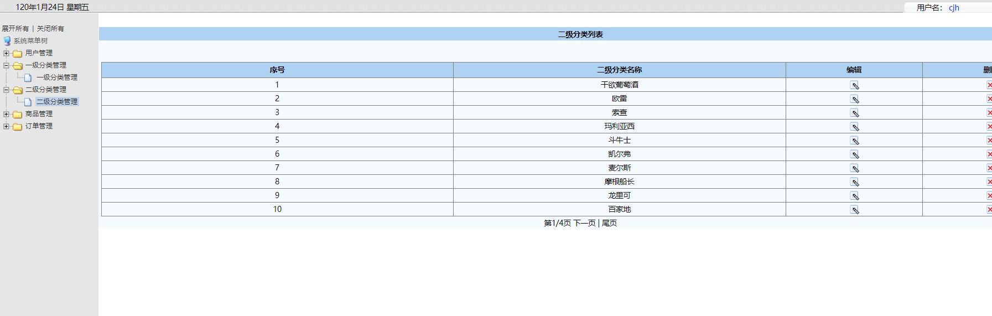Click the 展开所有 link
Screen dimensions: 992x316
click(x=15, y=29)
